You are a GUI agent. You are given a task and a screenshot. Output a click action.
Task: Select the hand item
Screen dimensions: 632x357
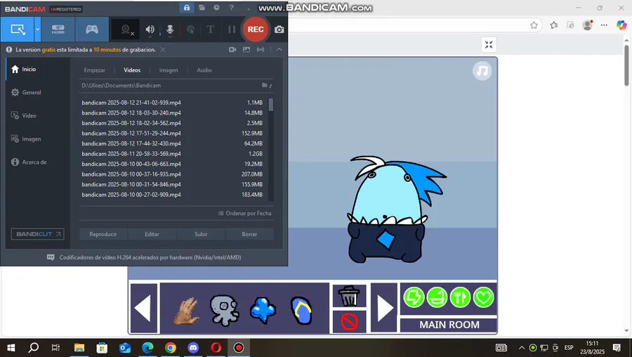[x=187, y=311]
